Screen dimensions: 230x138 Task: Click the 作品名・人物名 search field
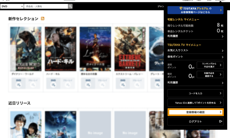click(x=46, y=6)
